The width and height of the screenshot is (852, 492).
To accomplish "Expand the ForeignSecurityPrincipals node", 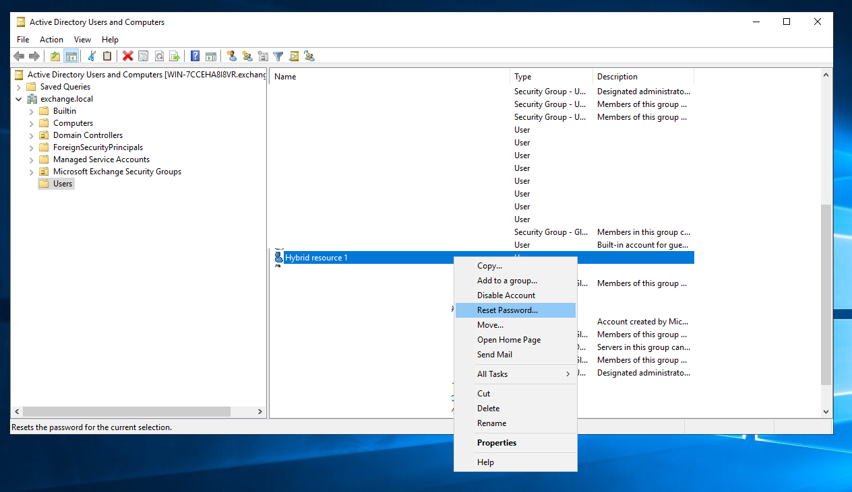I will pyautogui.click(x=31, y=147).
